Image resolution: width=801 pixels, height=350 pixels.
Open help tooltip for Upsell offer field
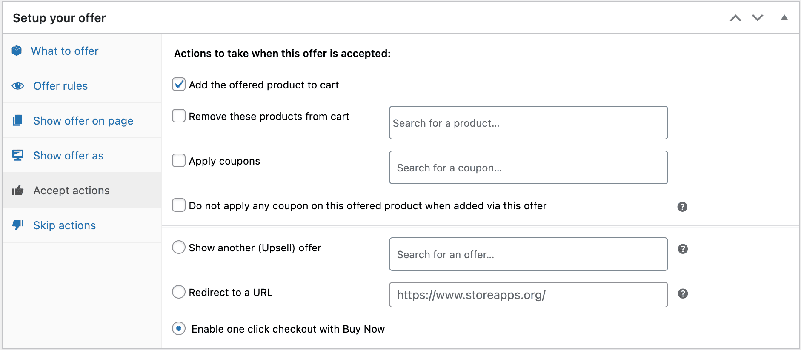[683, 249]
